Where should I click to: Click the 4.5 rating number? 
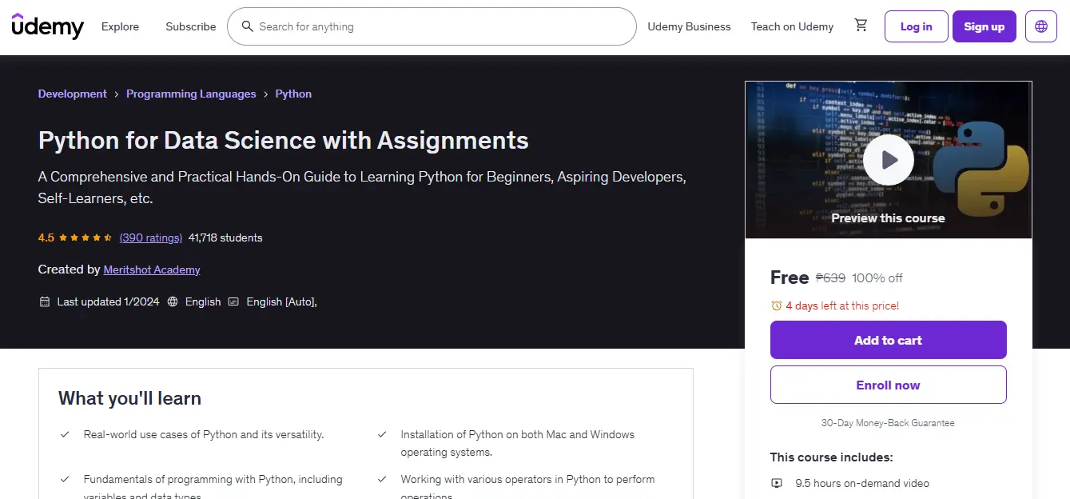pos(46,238)
